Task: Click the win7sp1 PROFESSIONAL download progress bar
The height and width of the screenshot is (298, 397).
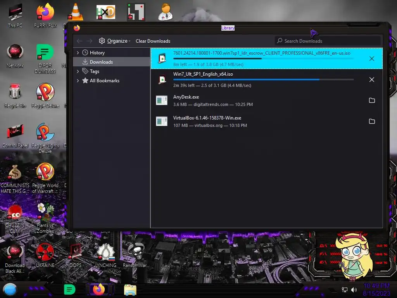Action: (x=263, y=59)
